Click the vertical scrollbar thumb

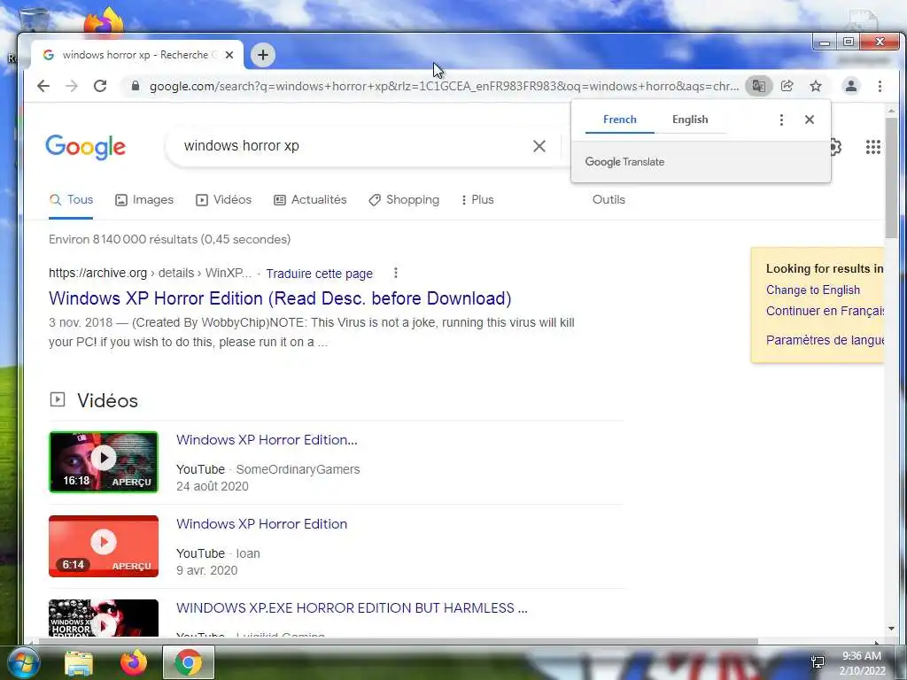click(891, 176)
